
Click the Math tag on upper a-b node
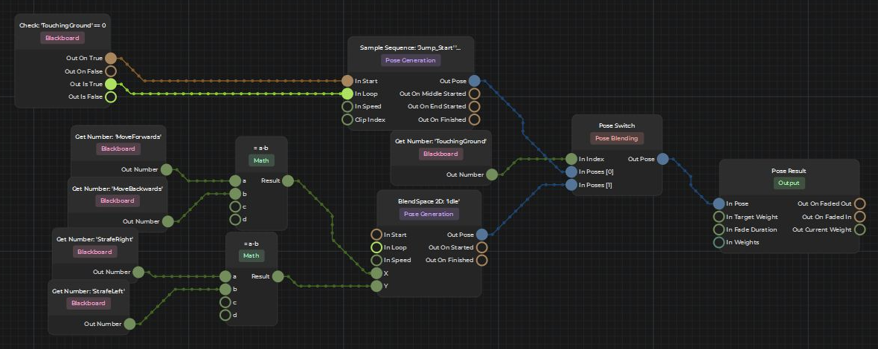(x=261, y=161)
